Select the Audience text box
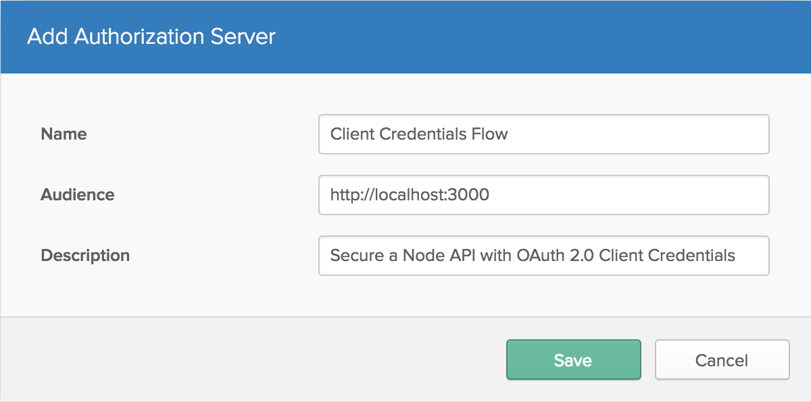 (x=543, y=195)
